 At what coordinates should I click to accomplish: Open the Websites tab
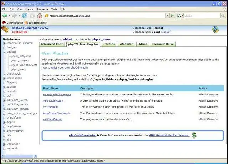pos(126,44)
